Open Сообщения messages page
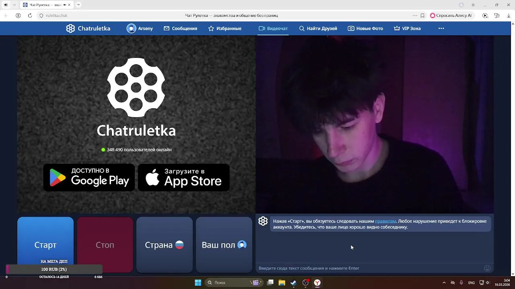 click(x=180, y=28)
